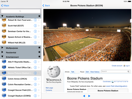
Task: Go to next web page arrow
Action: [89, 96]
